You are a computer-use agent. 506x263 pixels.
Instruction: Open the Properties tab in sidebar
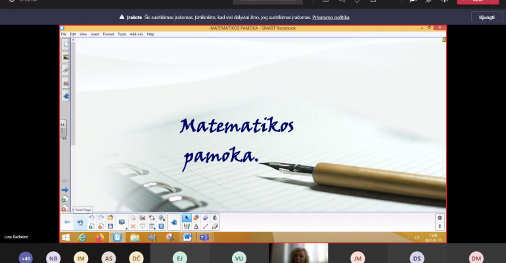tap(66, 83)
